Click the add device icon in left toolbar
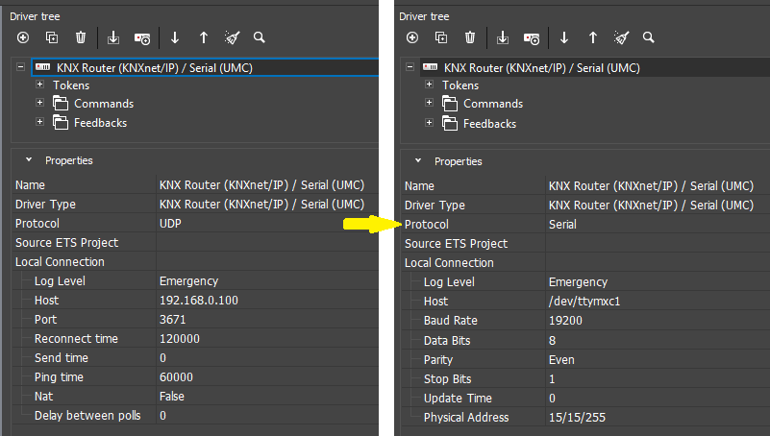Screen dimensions: 770x436 (x=142, y=38)
